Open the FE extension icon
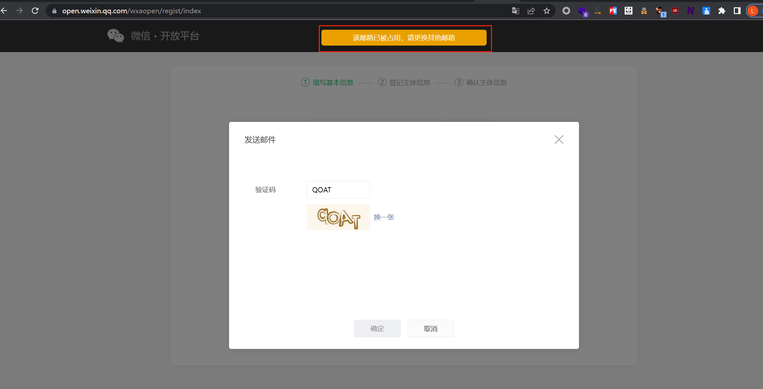 (x=613, y=11)
